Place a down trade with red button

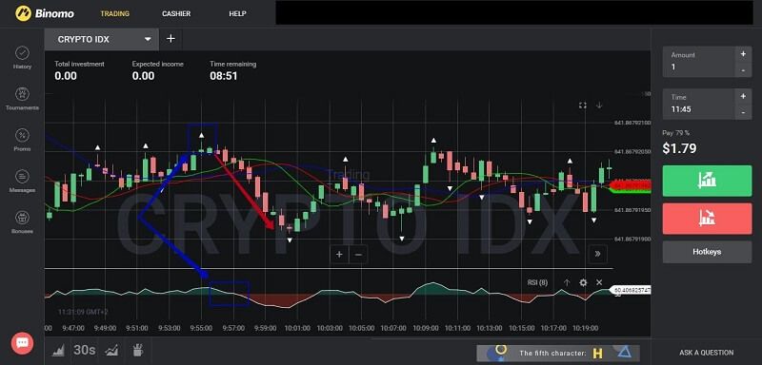(707, 219)
